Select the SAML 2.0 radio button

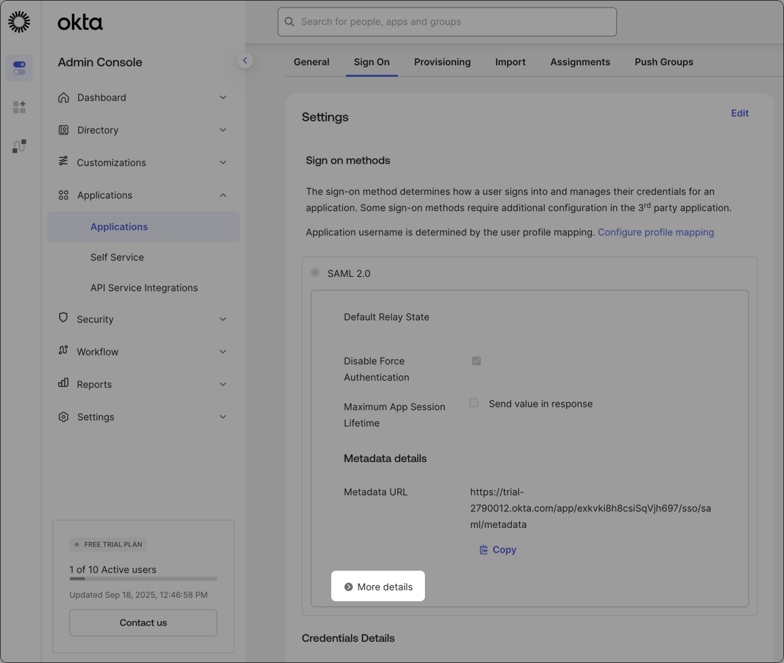(315, 273)
